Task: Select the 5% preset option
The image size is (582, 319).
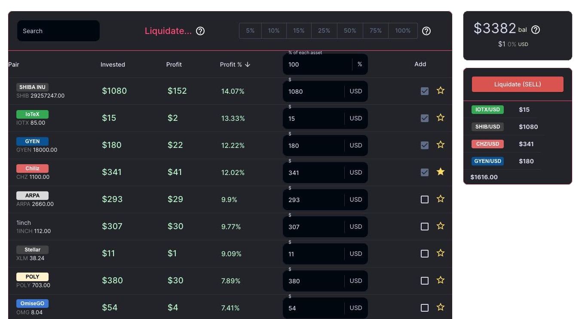Action: [250, 31]
